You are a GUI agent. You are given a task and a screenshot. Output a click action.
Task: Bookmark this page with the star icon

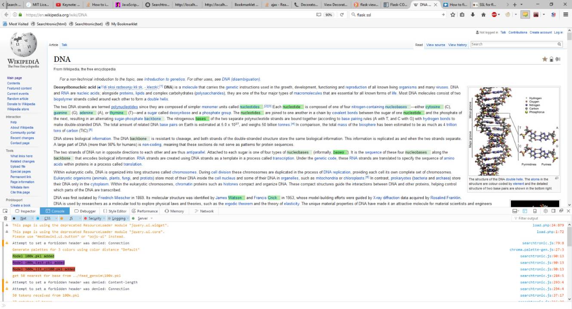(x=453, y=15)
